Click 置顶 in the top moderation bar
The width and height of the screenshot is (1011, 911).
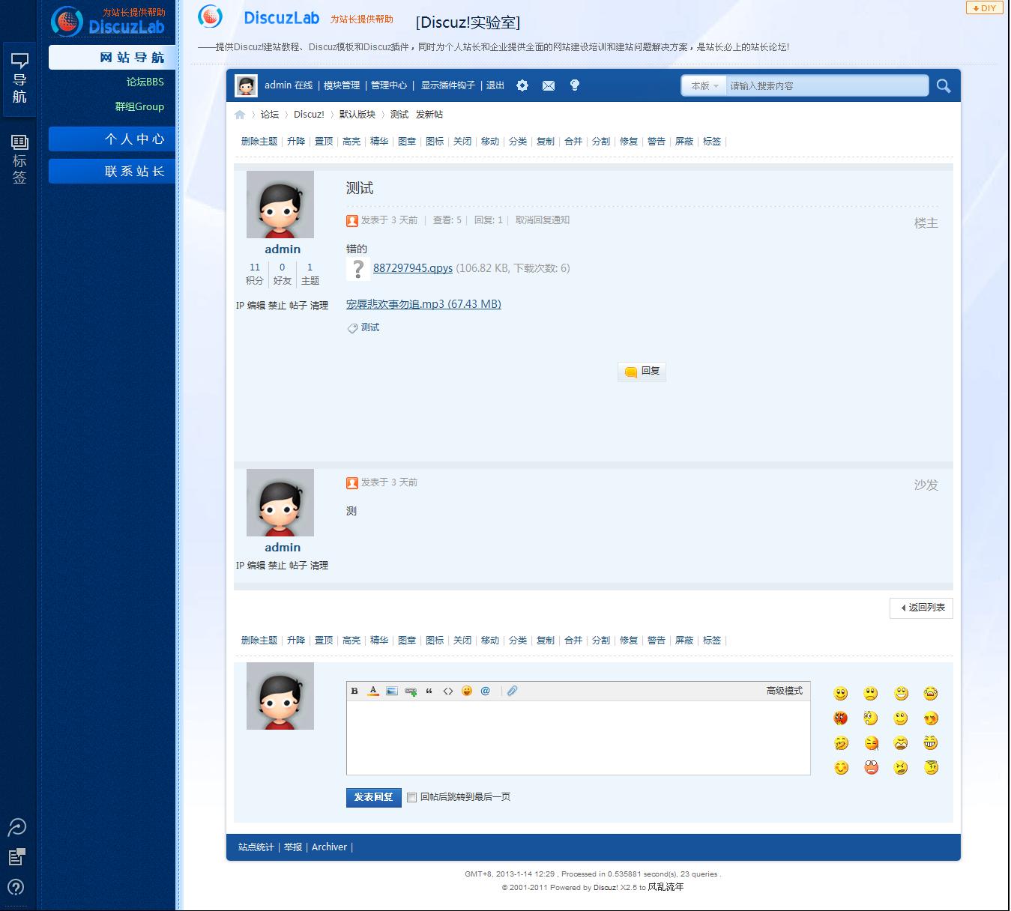pyautogui.click(x=324, y=142)
